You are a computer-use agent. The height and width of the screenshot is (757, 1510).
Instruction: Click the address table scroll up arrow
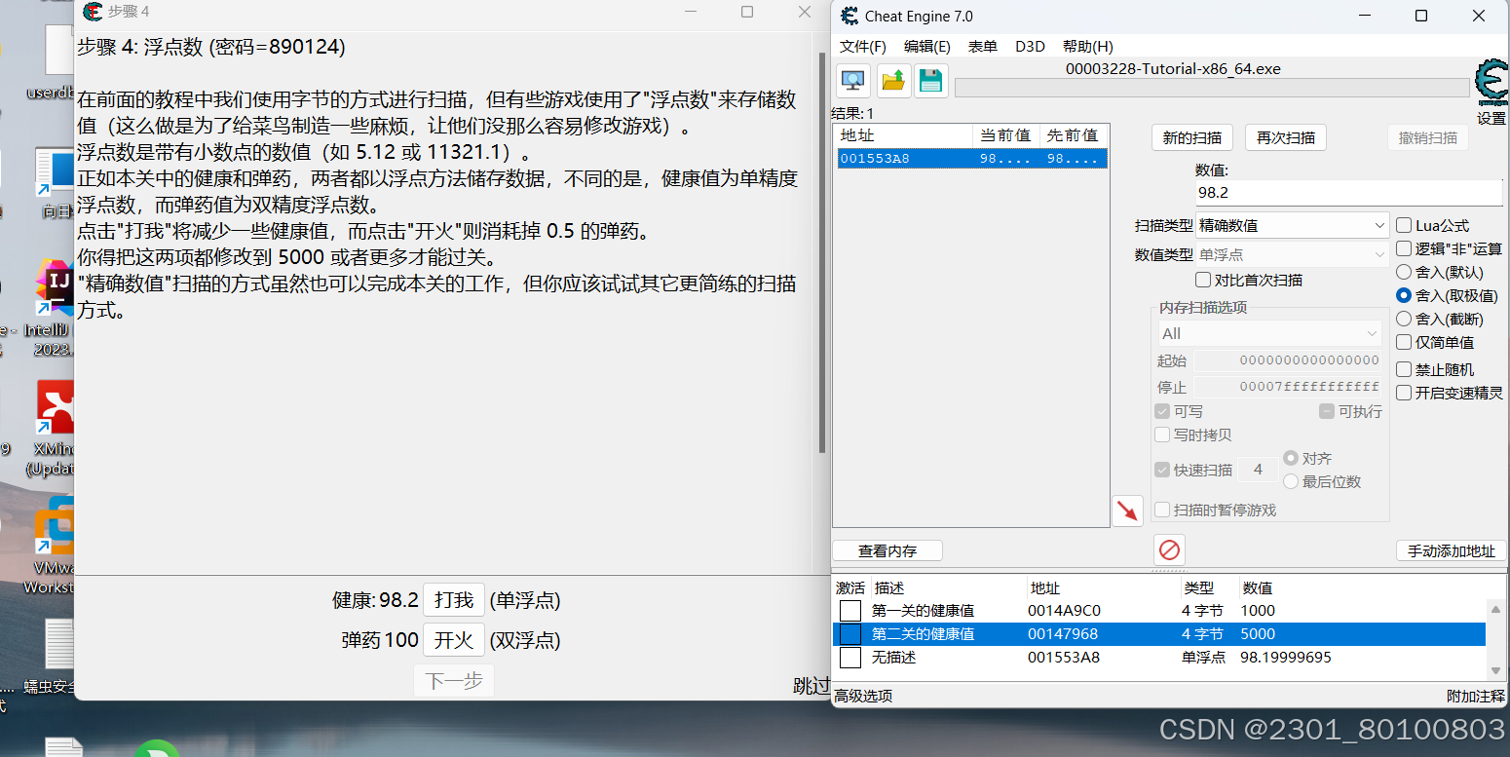pyautogui.click(x=1496, y=609)
